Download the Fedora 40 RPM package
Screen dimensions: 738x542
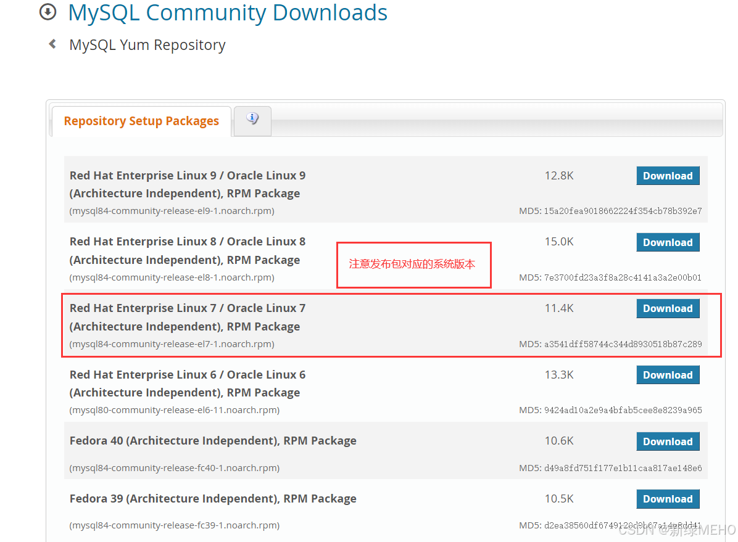[668, 441]
